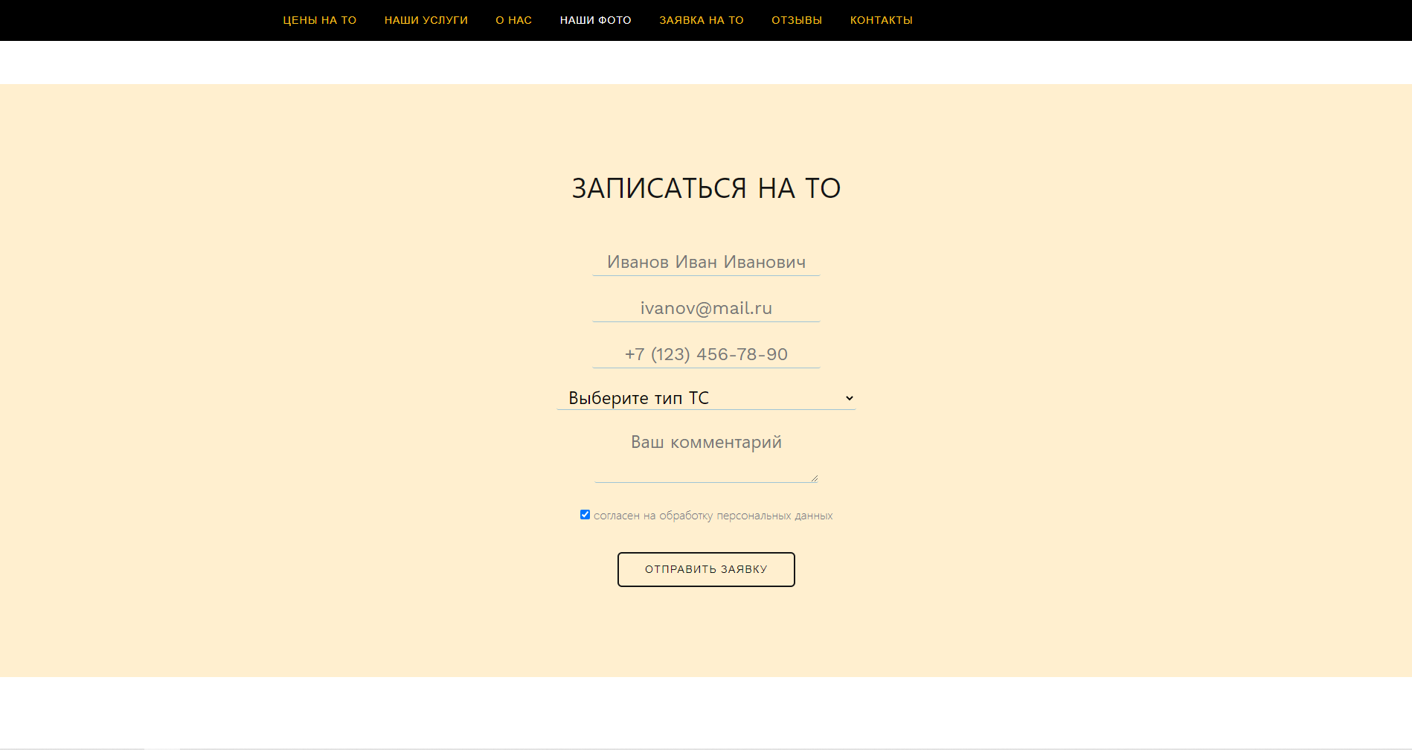Click the consent label согласен на обработку персональных данных

[713, 516]
